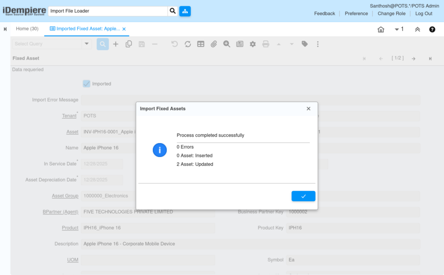Click the '0 Errors' line
444x275 pixels.
tap(185, 147)
